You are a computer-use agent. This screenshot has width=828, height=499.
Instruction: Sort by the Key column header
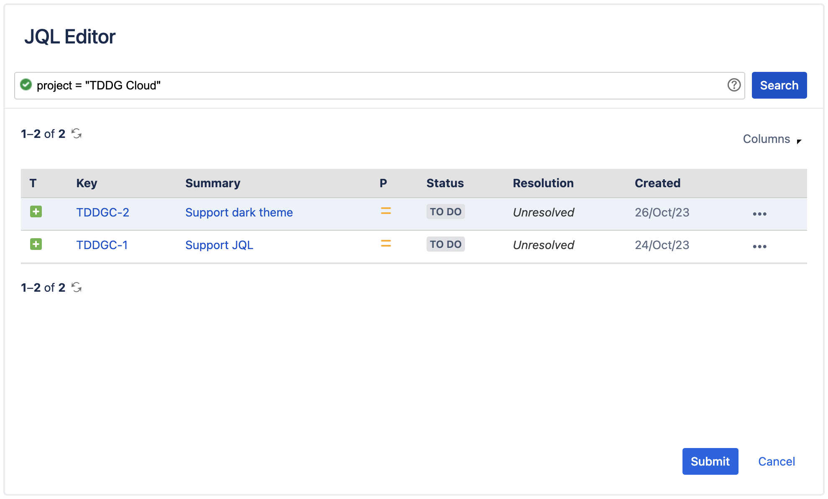(87, 183)
